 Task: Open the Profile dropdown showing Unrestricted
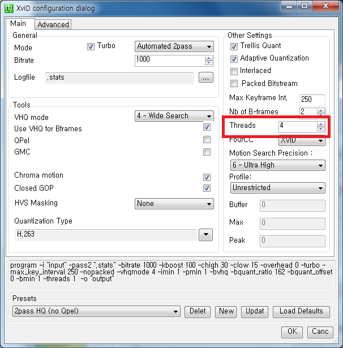point(278,188)
